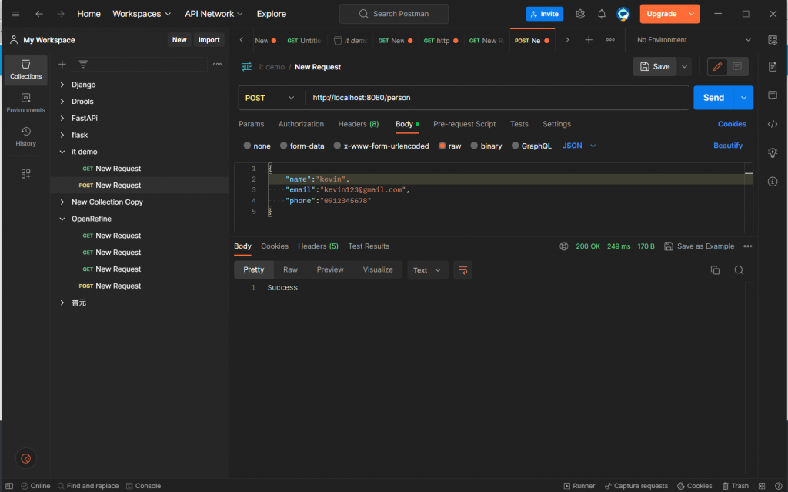Click the Invite button
The height and width of the screenshot is (492, 788).
coord(544,14)
